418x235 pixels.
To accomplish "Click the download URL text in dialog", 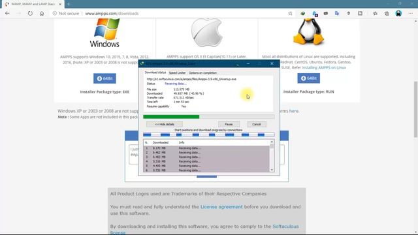I will (191, 79).
